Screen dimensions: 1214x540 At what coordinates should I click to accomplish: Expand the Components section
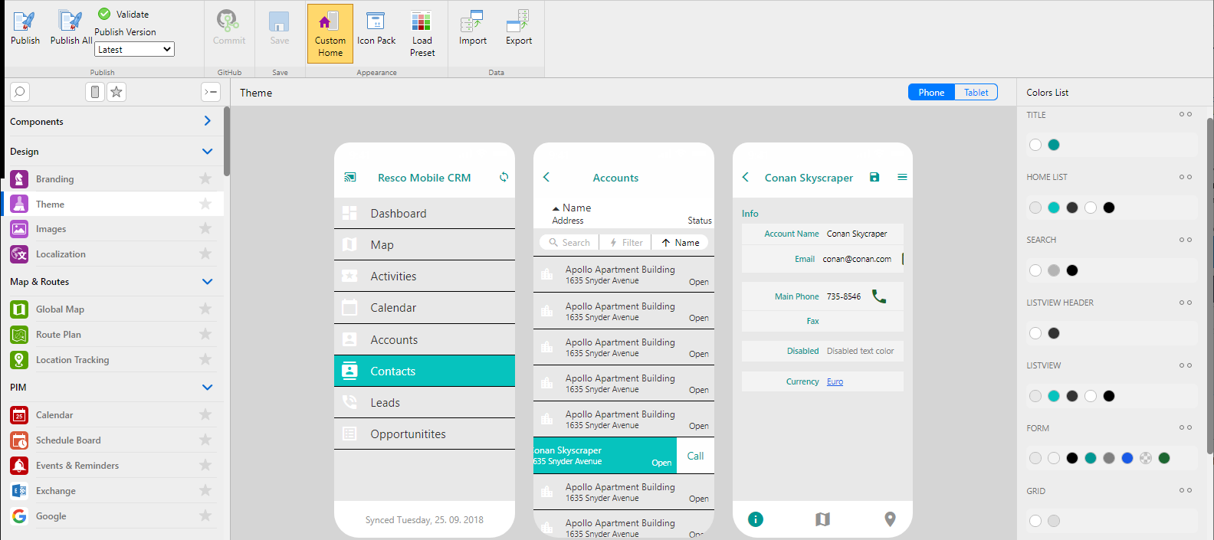pos(207,121)
